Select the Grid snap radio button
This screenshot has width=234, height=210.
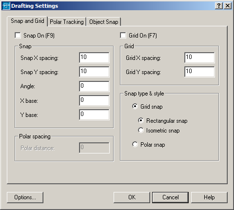coord(135,107)
